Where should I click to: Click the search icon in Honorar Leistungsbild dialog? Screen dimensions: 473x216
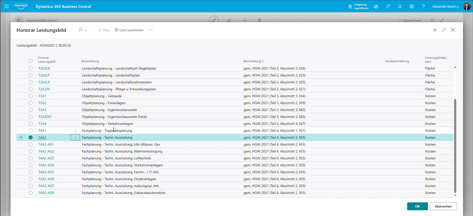[80, 30]
